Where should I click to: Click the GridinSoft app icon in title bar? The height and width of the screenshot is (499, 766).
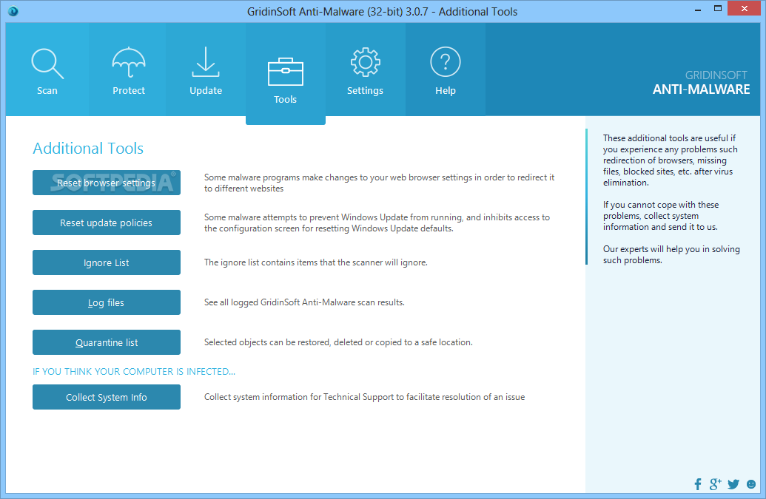[13, 11]
